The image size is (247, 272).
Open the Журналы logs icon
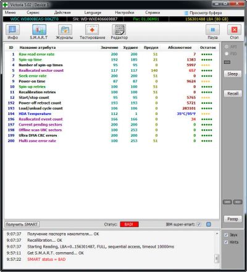click(65, 30)
